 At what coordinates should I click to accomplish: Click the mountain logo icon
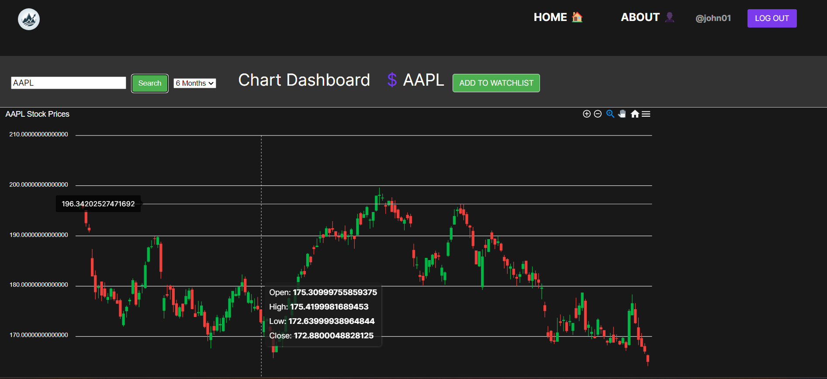tap(29, 19)
